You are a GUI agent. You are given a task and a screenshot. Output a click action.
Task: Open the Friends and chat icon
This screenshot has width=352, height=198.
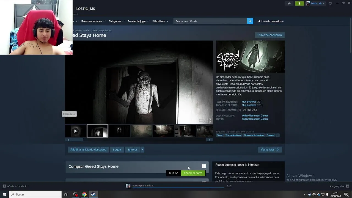pos(348,186)
